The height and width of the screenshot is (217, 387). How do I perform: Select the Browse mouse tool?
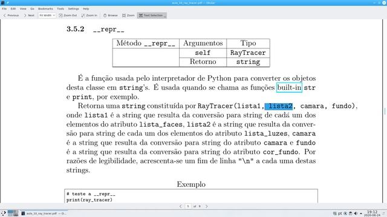(110, 15)
